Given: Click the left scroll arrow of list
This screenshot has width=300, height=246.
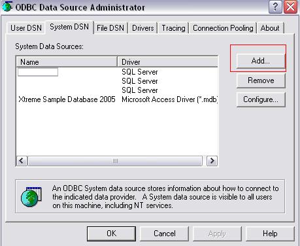Looking at the screenshot, I should pyautogui.click(x=22, y=161).
